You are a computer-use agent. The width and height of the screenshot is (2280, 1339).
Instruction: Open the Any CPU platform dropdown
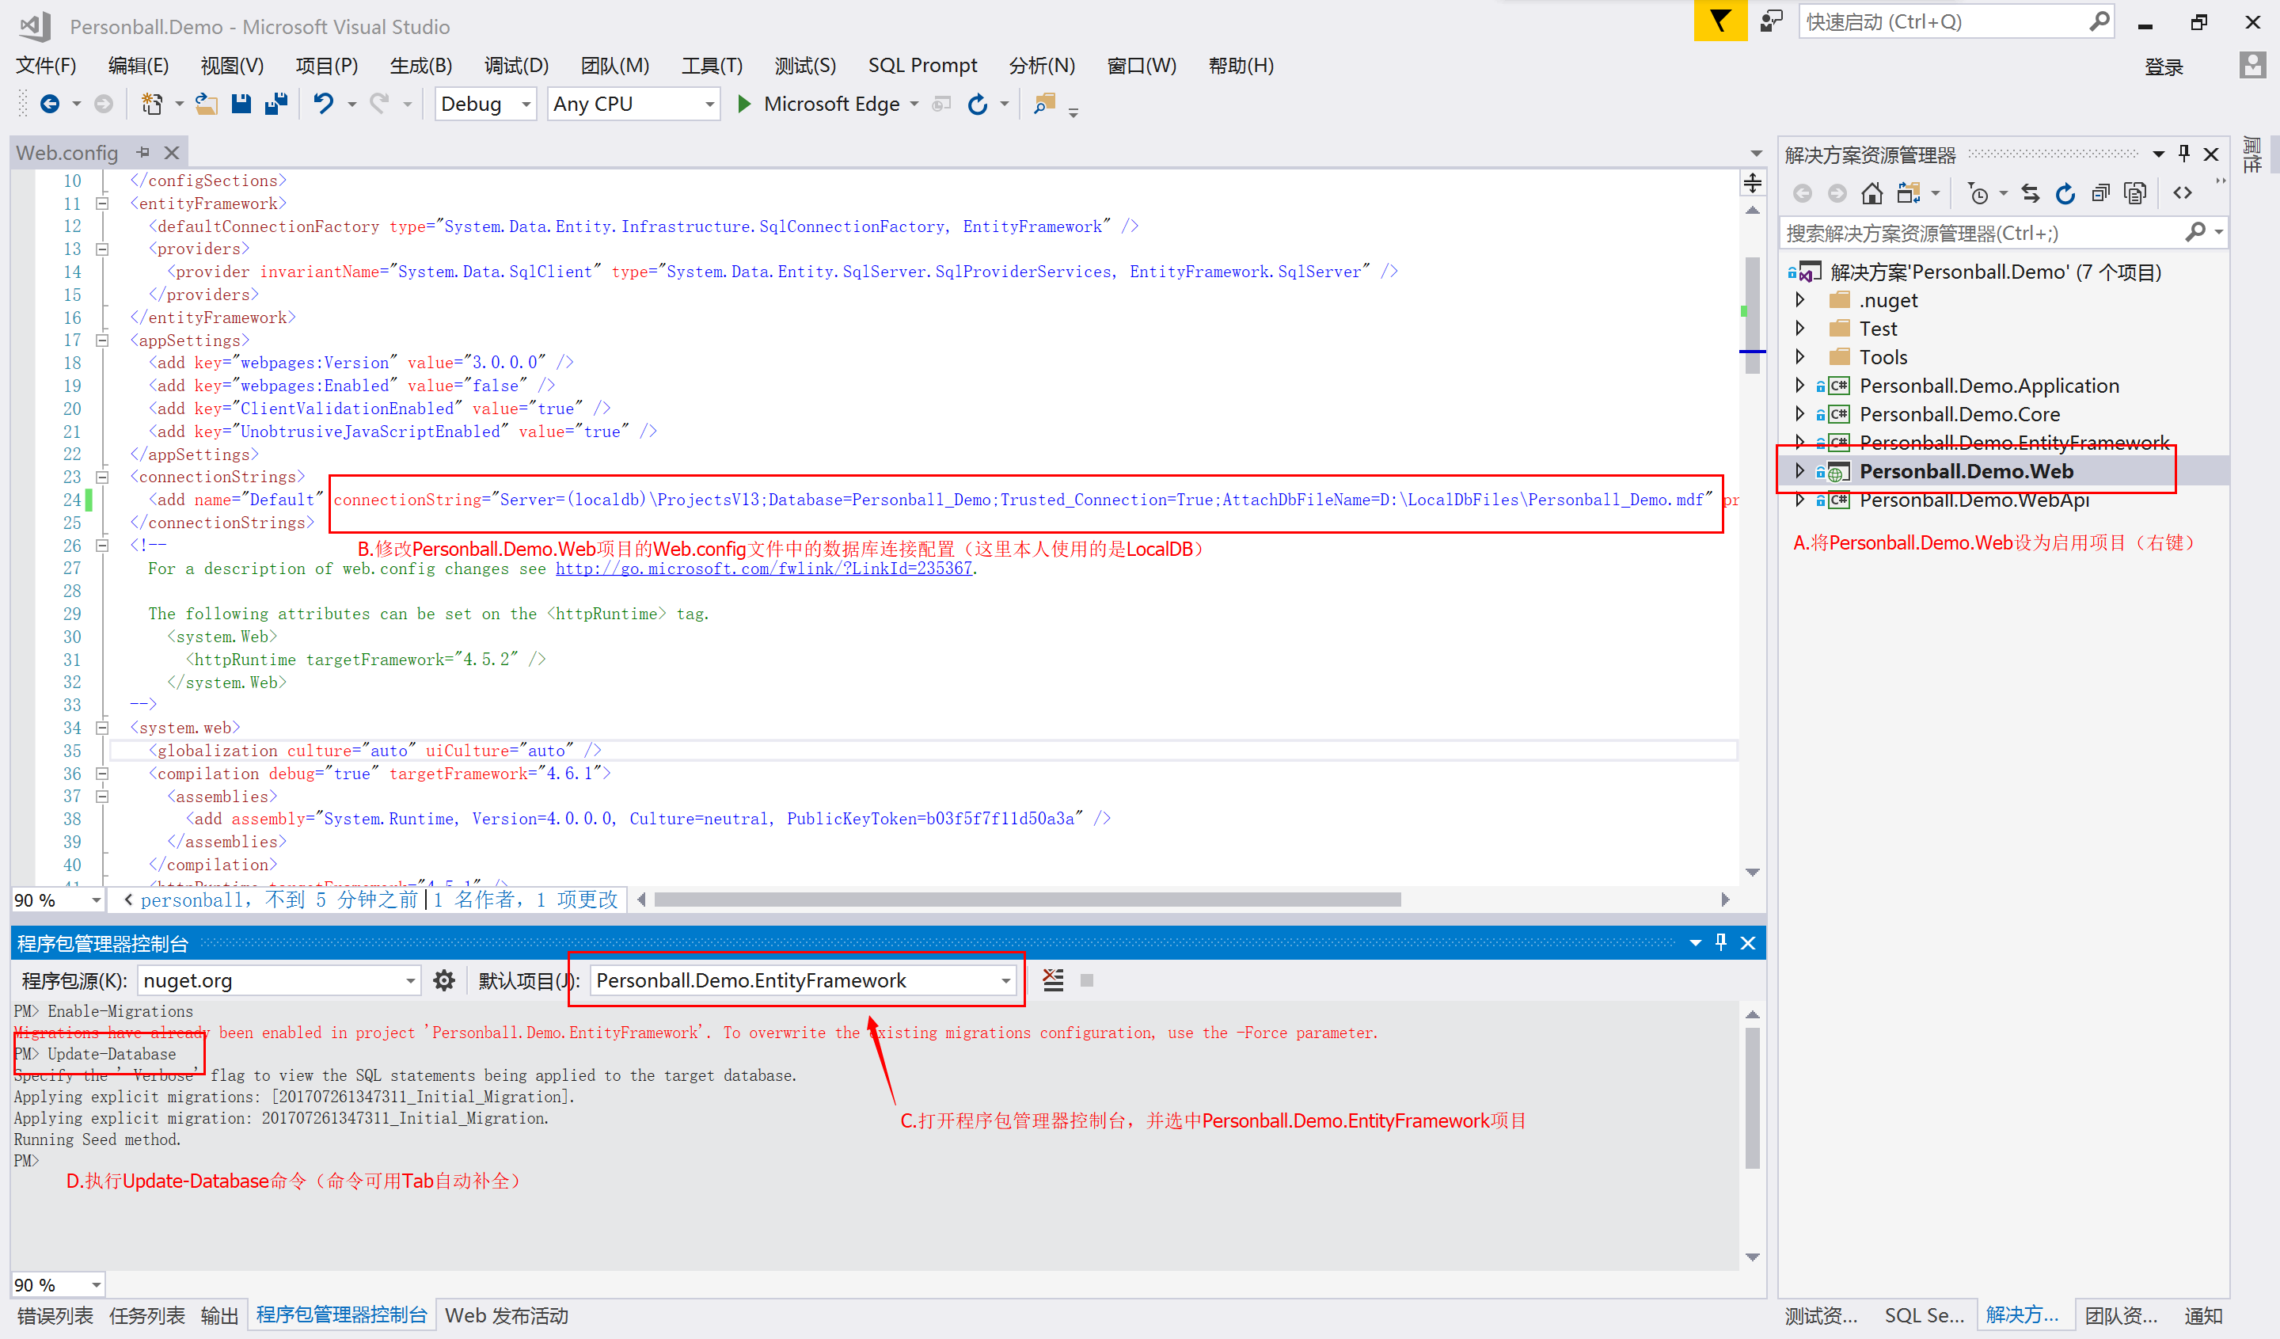click(709, 104)
